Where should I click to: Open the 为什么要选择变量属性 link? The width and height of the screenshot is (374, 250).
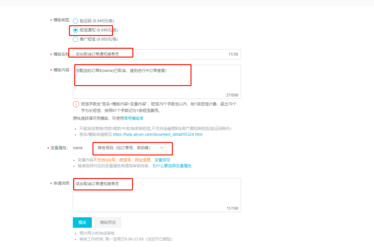tap(172, 166)
